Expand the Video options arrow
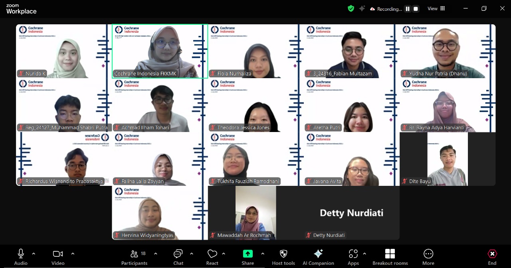 73,254
